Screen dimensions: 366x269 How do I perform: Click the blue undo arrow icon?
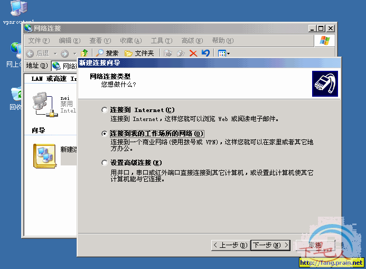pyautogui.click(x=205, y=53)
